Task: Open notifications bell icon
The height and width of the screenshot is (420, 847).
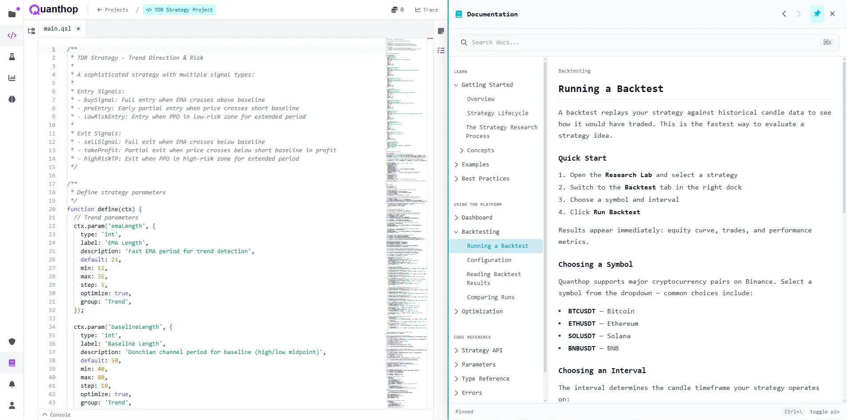Action: pyautogui.click(x=12, y=384)
